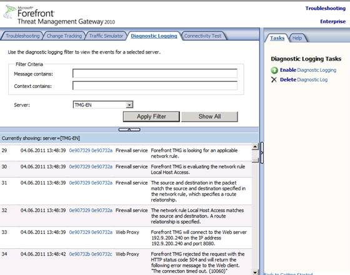Click the log list scroll up arrow
The height and width of the screenshot is (275, 350).
tap(255, 147)
